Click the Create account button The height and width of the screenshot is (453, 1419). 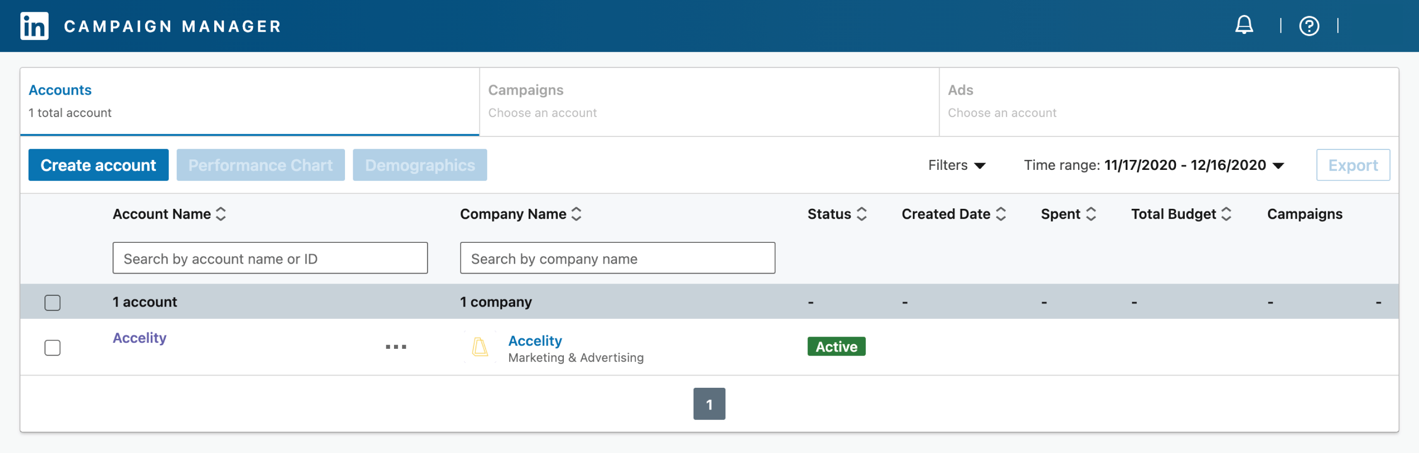tap(99, 165)
